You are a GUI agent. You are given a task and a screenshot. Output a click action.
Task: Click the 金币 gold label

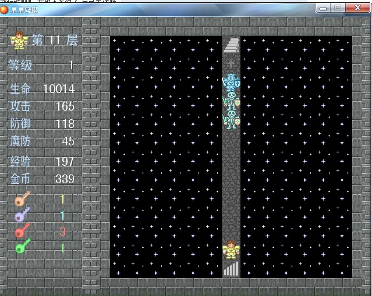(x=20, y=179)
